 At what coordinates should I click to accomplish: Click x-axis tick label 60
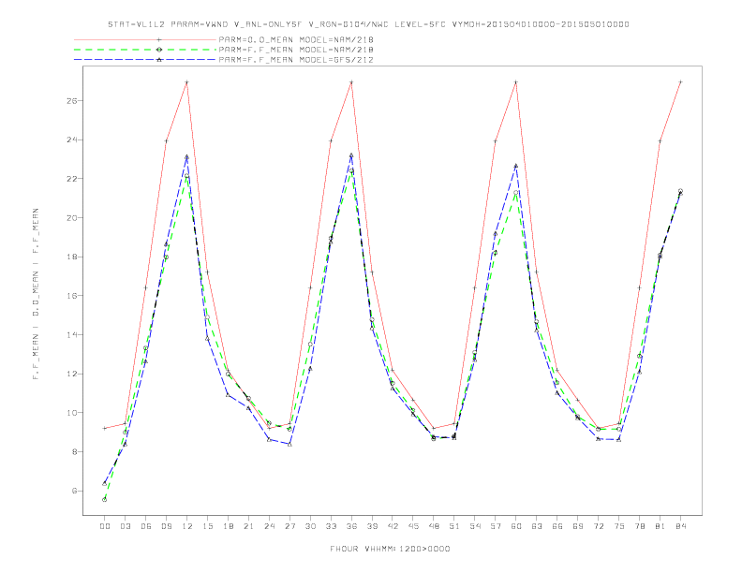coord(516,526)
